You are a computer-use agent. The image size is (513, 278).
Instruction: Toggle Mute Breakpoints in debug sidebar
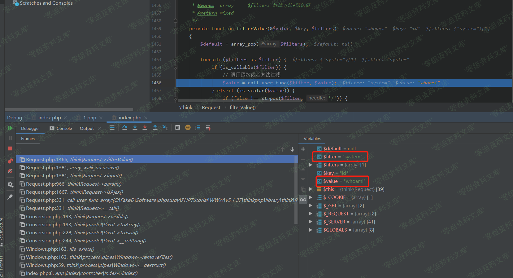(x=10, y=171)
